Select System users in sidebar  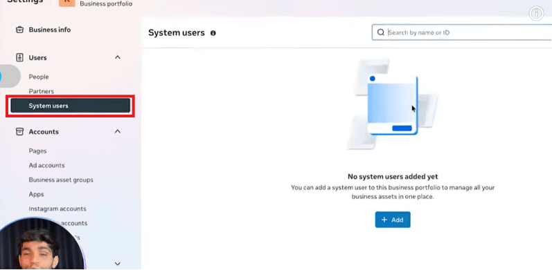(71, 106)
